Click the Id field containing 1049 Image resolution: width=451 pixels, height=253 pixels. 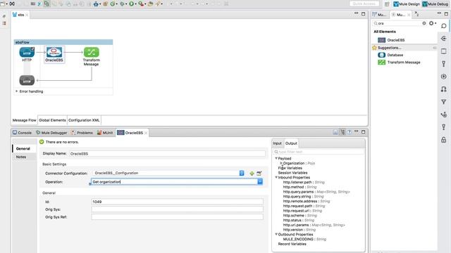point(177,202)
